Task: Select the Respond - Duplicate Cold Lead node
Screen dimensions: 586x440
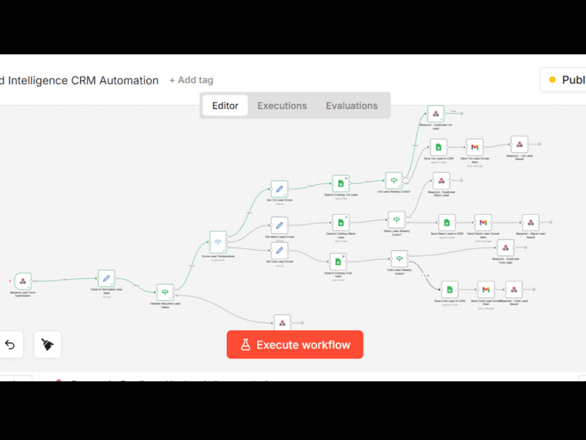Action: [x=506, y=248]
